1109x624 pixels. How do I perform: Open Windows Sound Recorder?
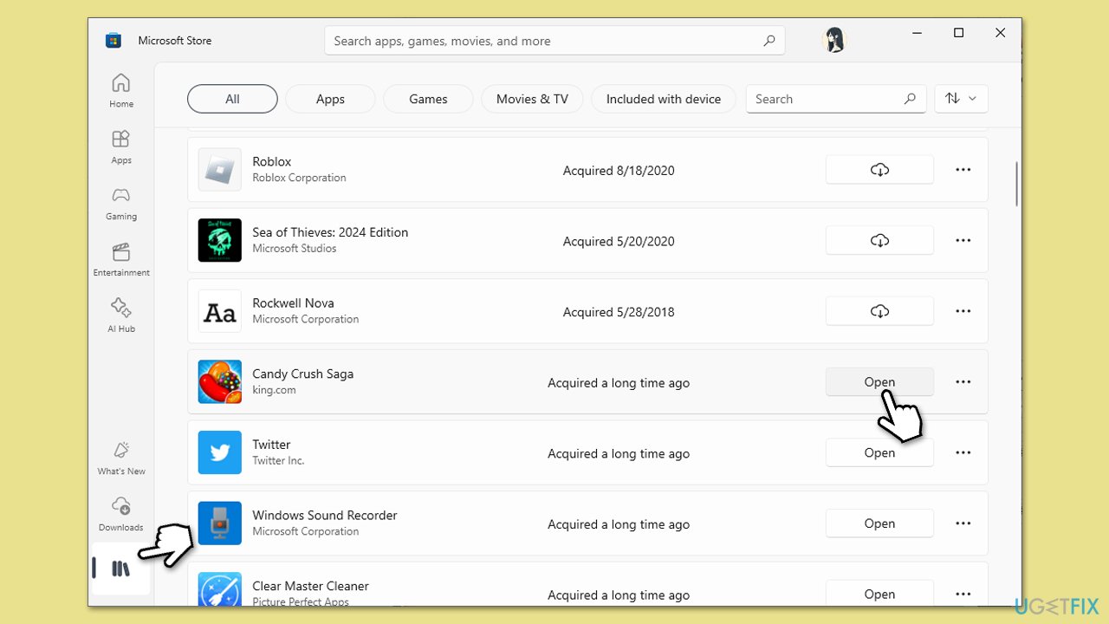(x=879, y=523)
